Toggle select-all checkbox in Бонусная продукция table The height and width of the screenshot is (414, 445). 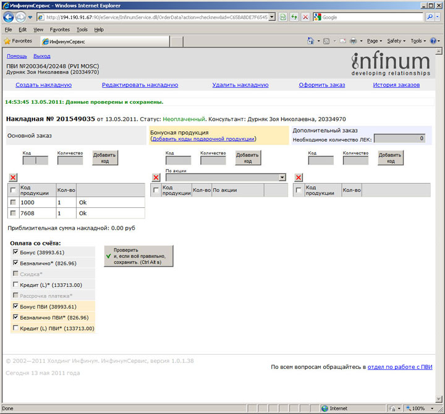(156, 190)
